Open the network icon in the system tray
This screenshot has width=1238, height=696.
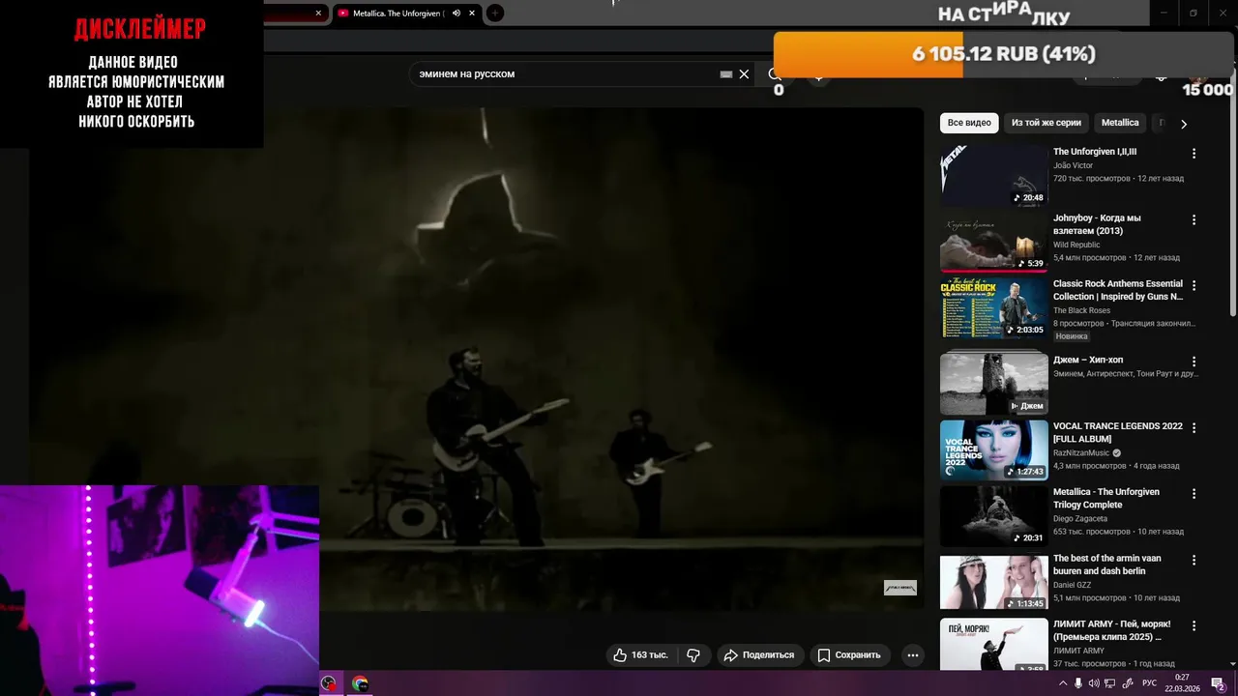1110,683
